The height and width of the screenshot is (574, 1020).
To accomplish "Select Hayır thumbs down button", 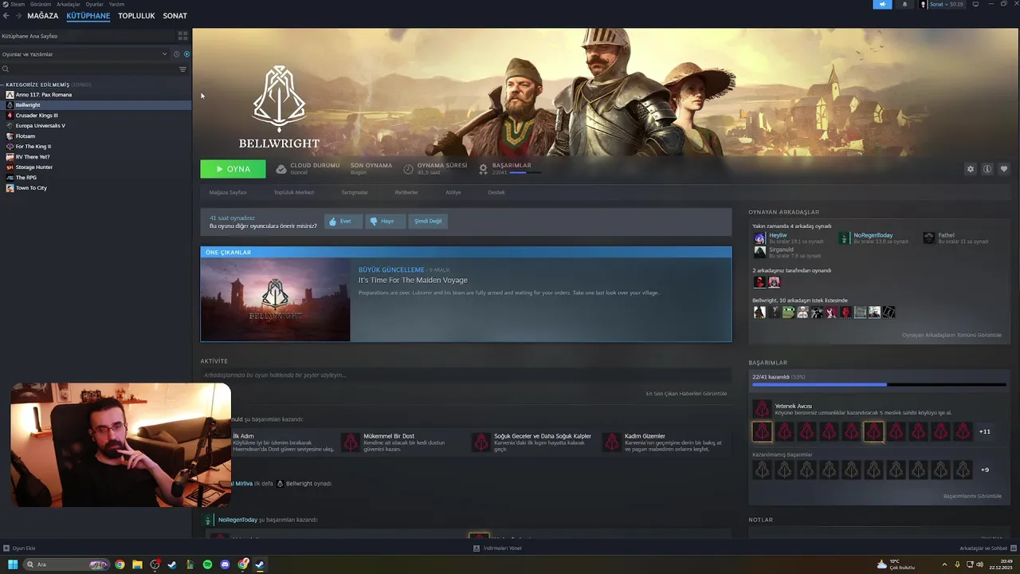I will click(385, 221).
